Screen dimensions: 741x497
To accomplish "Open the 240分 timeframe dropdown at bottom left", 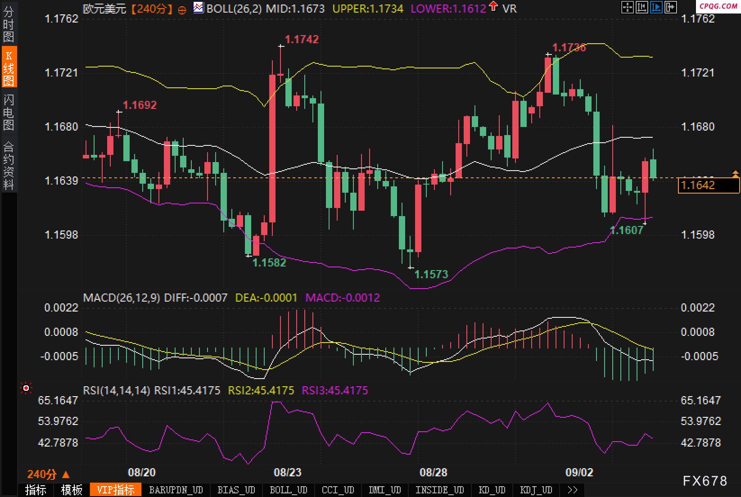I will click(49, 474).
